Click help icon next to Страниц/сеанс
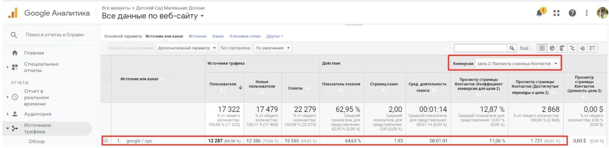 point(384,90)
